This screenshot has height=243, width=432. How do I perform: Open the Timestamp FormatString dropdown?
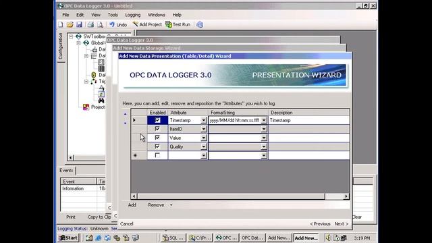[264, 120]
